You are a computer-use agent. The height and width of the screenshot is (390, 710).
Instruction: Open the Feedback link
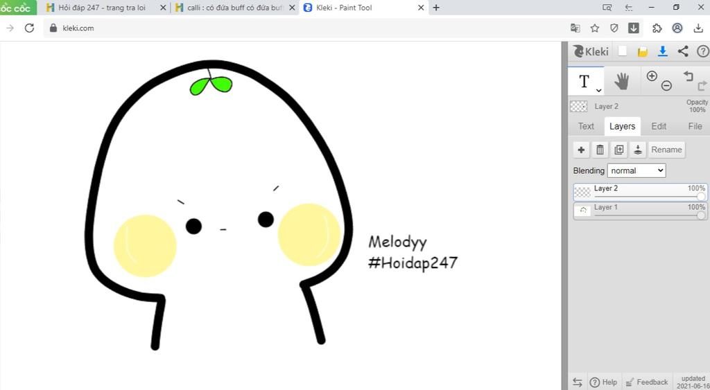[647, 382]
